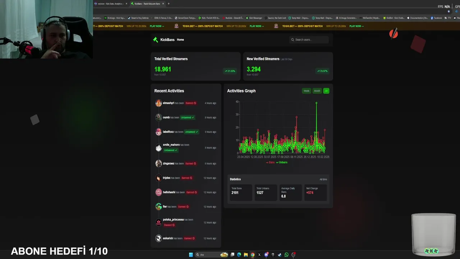Toggle the Unbans series in graph legend
Image resolution: width=460 pixels, height=259 pixels.
282,162
